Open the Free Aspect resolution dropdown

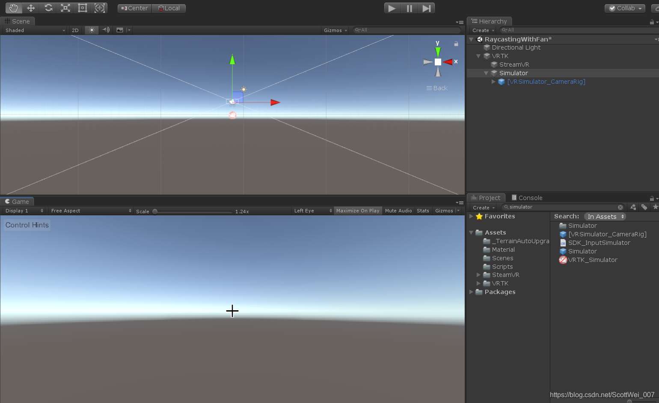[90, 210]
